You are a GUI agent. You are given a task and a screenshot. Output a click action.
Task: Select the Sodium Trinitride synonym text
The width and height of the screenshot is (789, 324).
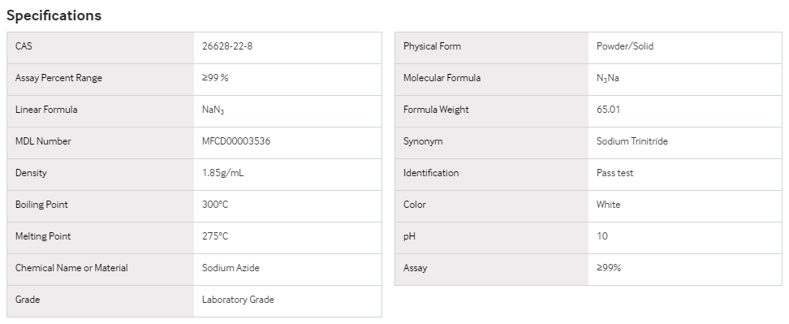(632, 141)
